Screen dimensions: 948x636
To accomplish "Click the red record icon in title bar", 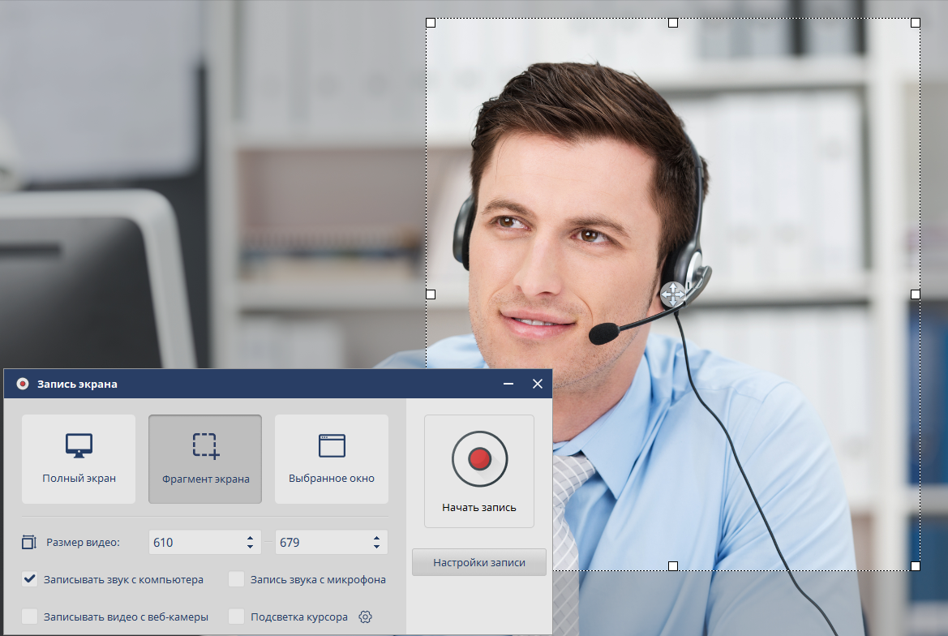I will [23, 384].
